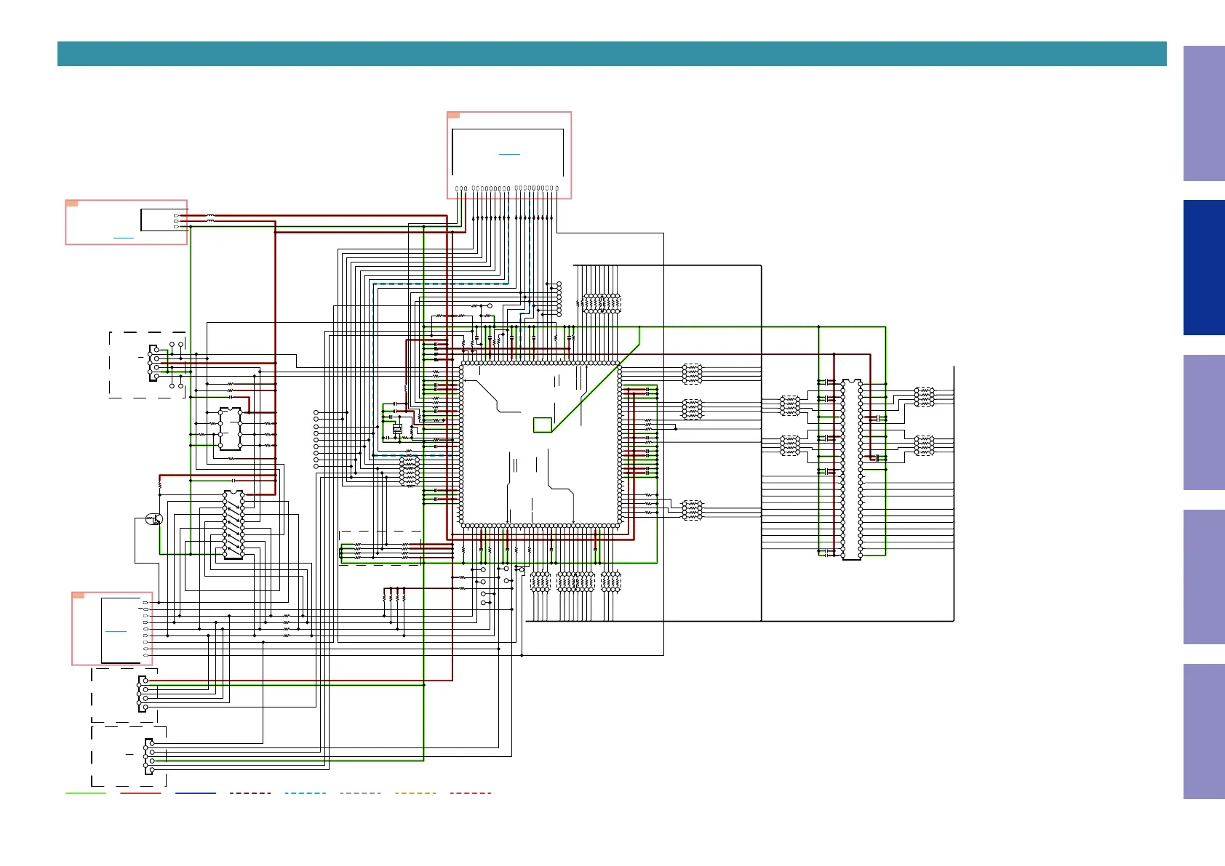This screenshot has height=866, width=1225.
Task: Click the tall narrow IC on the right
Action: 851,470
